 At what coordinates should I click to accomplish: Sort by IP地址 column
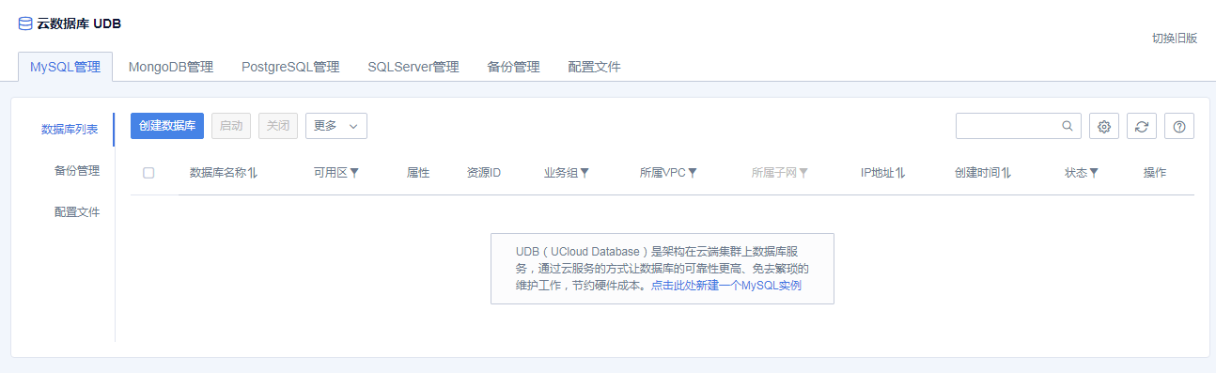pos(900,173)
